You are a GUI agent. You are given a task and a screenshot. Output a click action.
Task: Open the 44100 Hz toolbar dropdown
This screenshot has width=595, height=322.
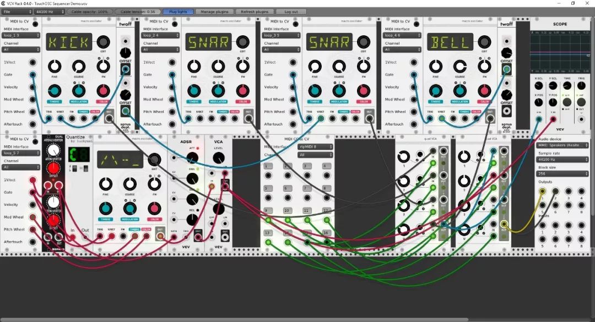click(50, 12)
